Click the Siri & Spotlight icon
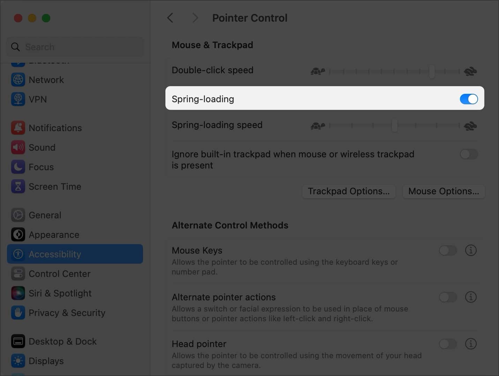 [18, 293]
